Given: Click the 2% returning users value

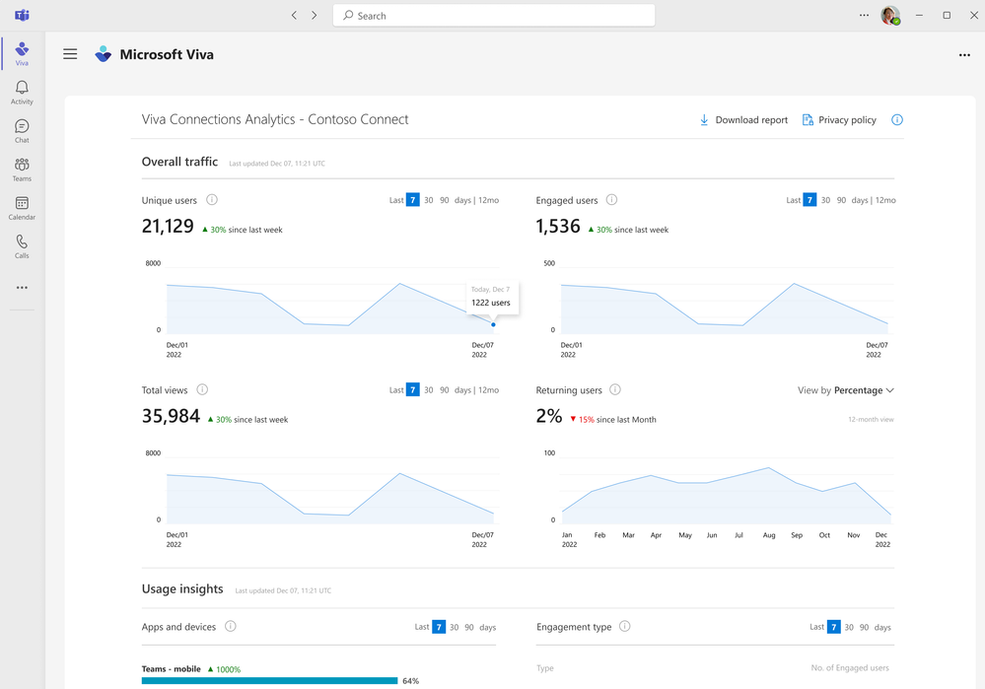Looking at the screenshot, I should pos(549,416).
